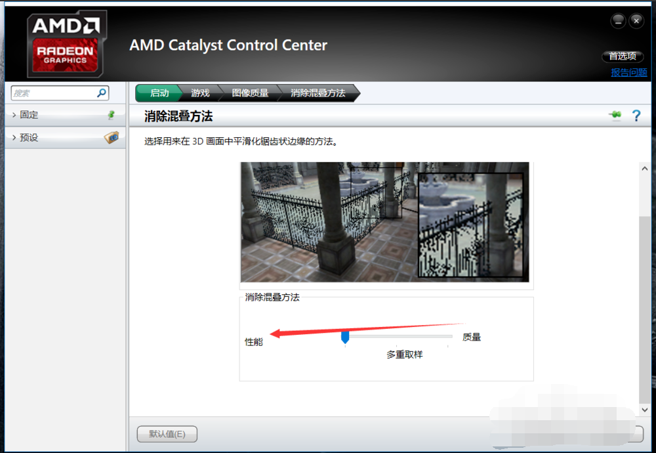Image resolution: width=656 pixels, height=453 pixels.
Task: Click the 质量 label
Action: [x=472, y=337]
